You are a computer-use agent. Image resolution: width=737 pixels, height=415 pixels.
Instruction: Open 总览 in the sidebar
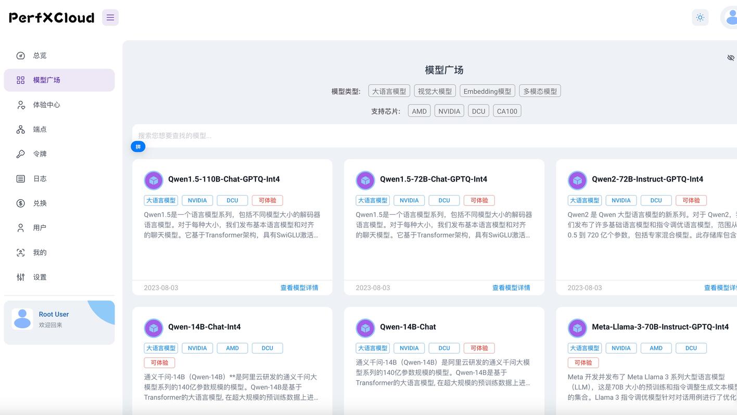[x=59, y=56]
